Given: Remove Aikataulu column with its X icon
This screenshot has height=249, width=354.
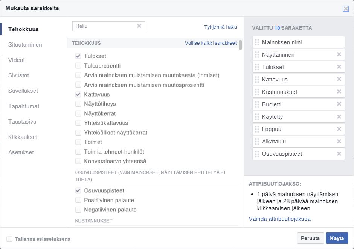Looking at the screenshot, I should pyautogui.click(x=339, y=141).
